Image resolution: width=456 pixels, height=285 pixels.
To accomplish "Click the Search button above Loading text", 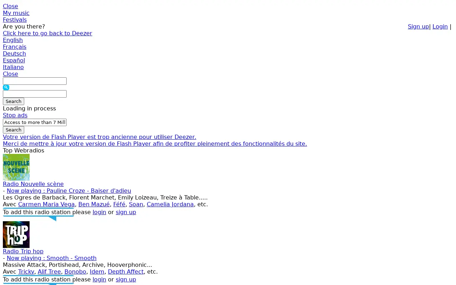I will point(14,101).
